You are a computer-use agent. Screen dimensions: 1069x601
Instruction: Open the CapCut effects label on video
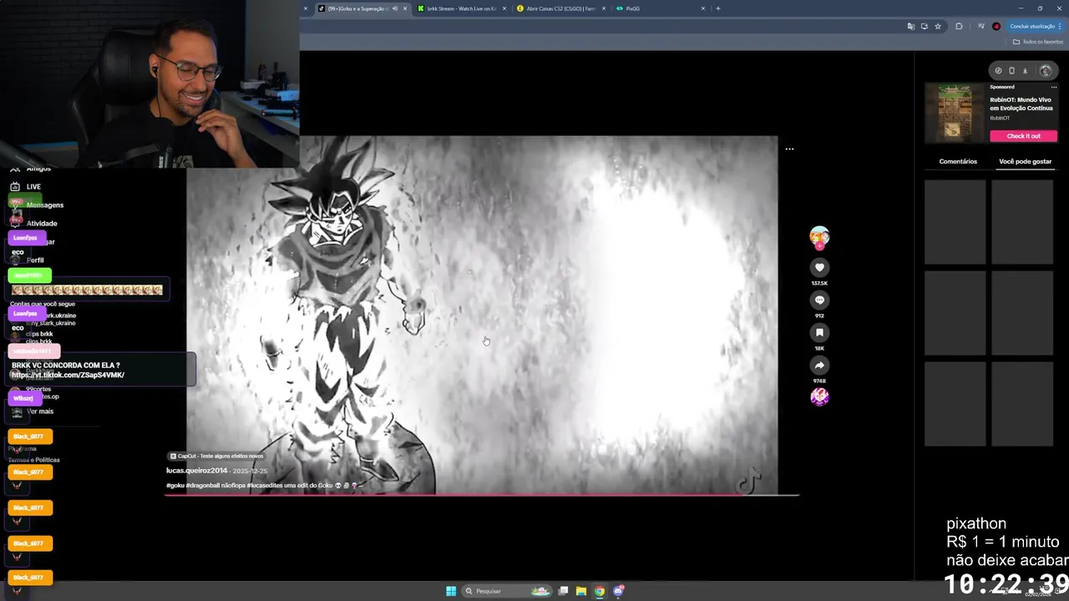[216, 456]
